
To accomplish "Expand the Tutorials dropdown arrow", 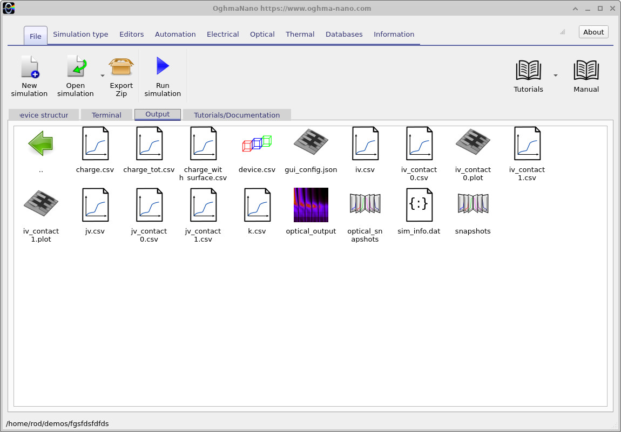I will coord(556,75).
